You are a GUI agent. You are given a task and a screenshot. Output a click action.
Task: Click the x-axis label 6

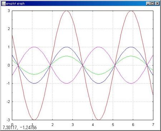(133, 125)
